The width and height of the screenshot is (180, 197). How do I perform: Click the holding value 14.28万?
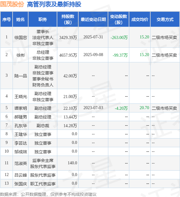click(x=70, y=126)
